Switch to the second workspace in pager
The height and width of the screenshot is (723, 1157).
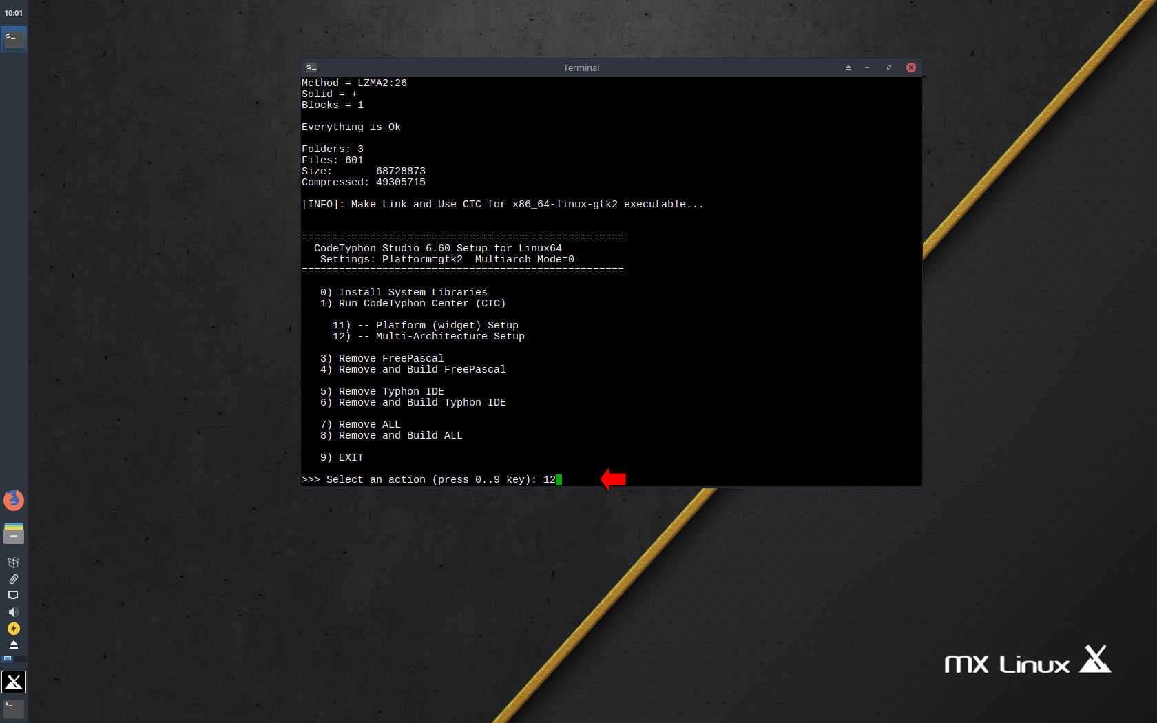point(20,659)
